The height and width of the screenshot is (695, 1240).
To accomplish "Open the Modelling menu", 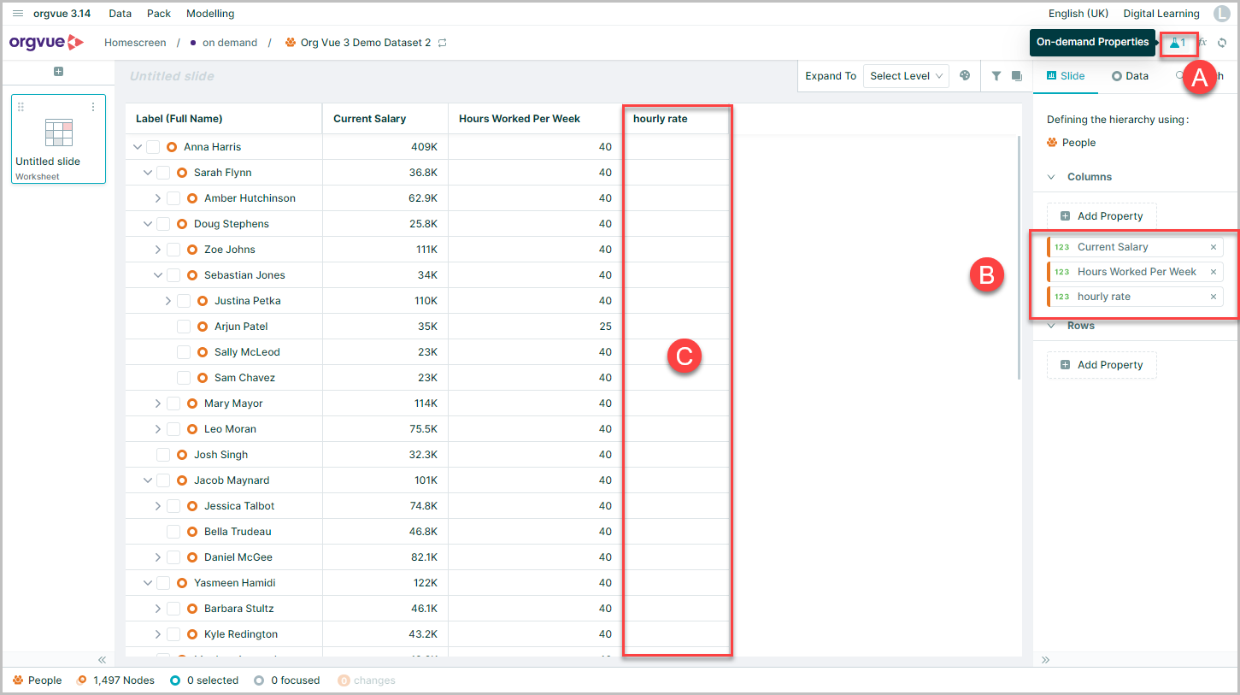I will (210, 14).
